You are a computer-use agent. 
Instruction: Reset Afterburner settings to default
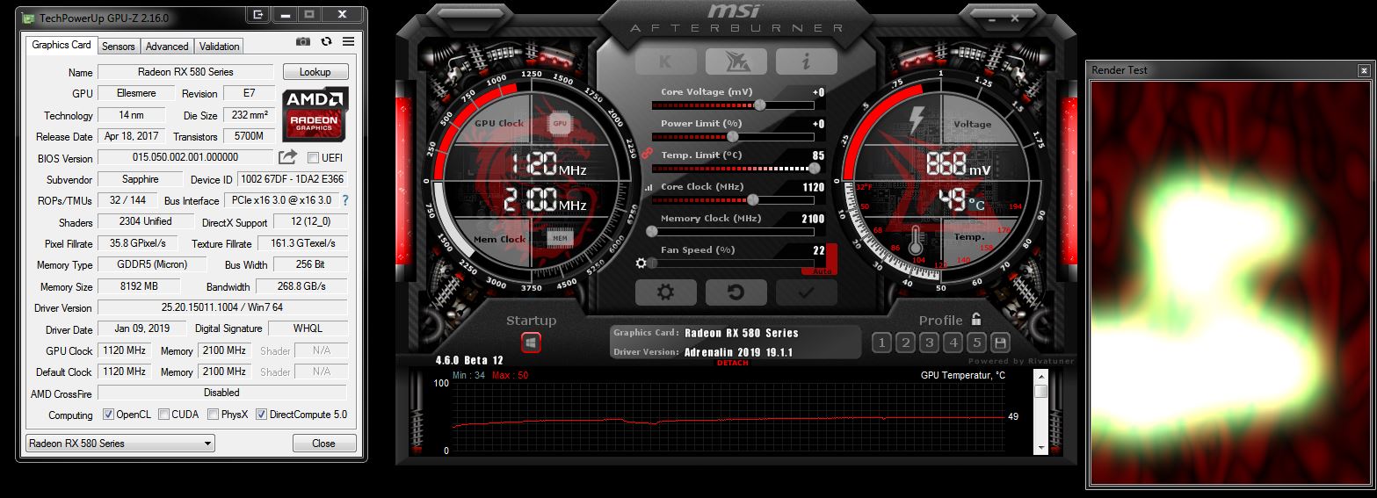coord(736,292)
